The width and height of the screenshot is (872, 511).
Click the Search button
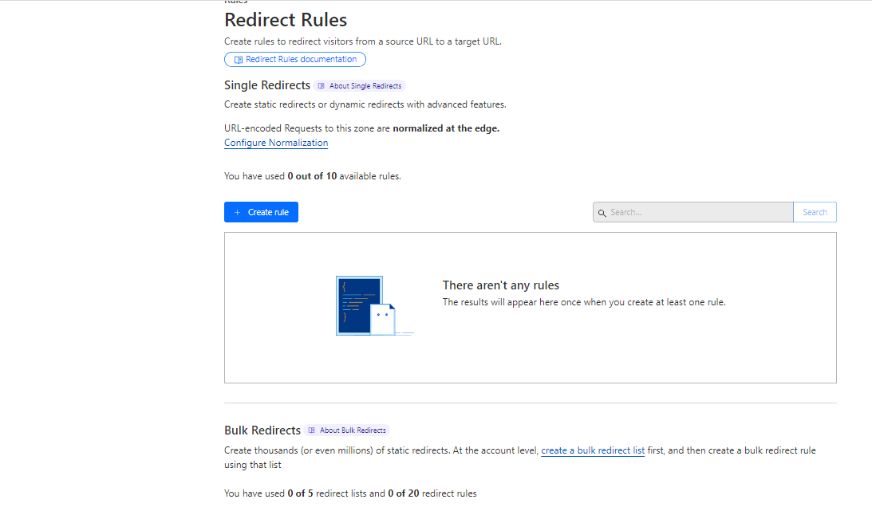815,212
